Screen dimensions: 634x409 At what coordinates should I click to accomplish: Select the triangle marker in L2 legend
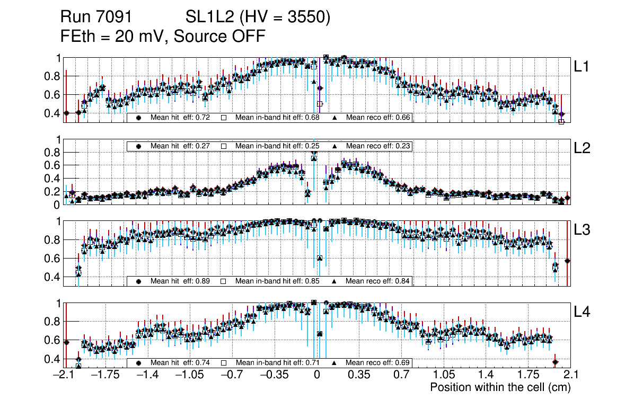pyautogui.click(x=334, y=146)
